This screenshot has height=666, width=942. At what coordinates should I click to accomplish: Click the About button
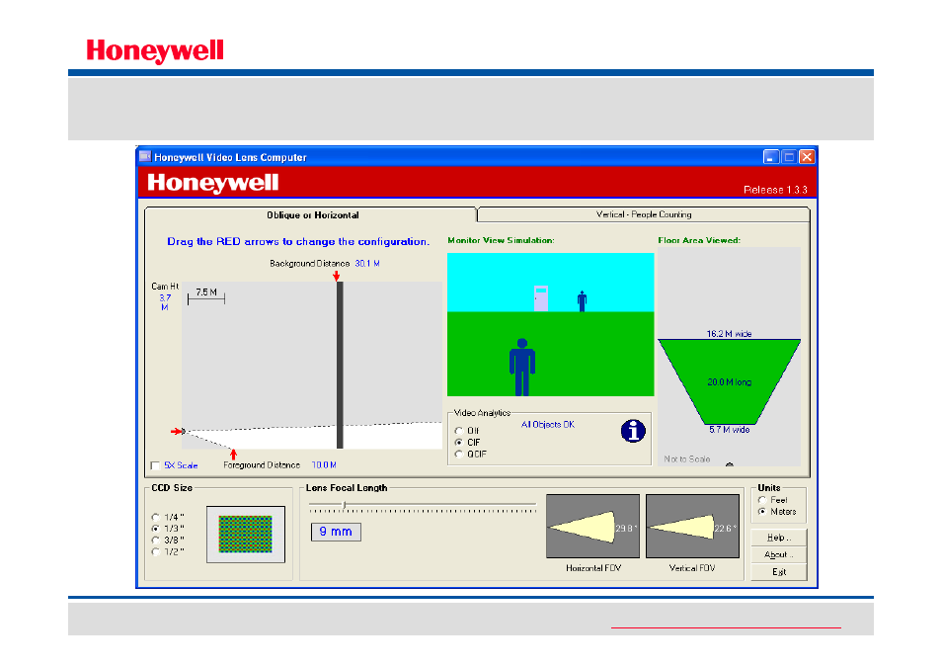(x=779, y=554)
